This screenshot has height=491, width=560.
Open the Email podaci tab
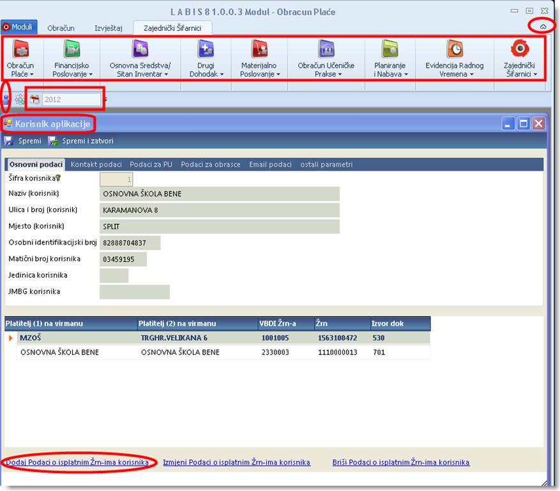[x=270, y=164]
